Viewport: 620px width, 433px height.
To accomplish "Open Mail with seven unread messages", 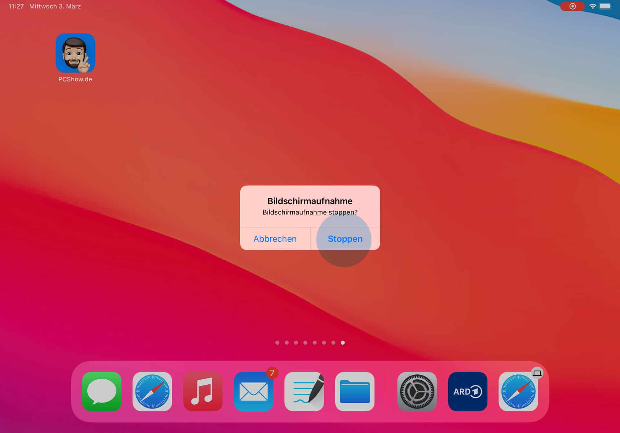I will [x=254, y=391].
